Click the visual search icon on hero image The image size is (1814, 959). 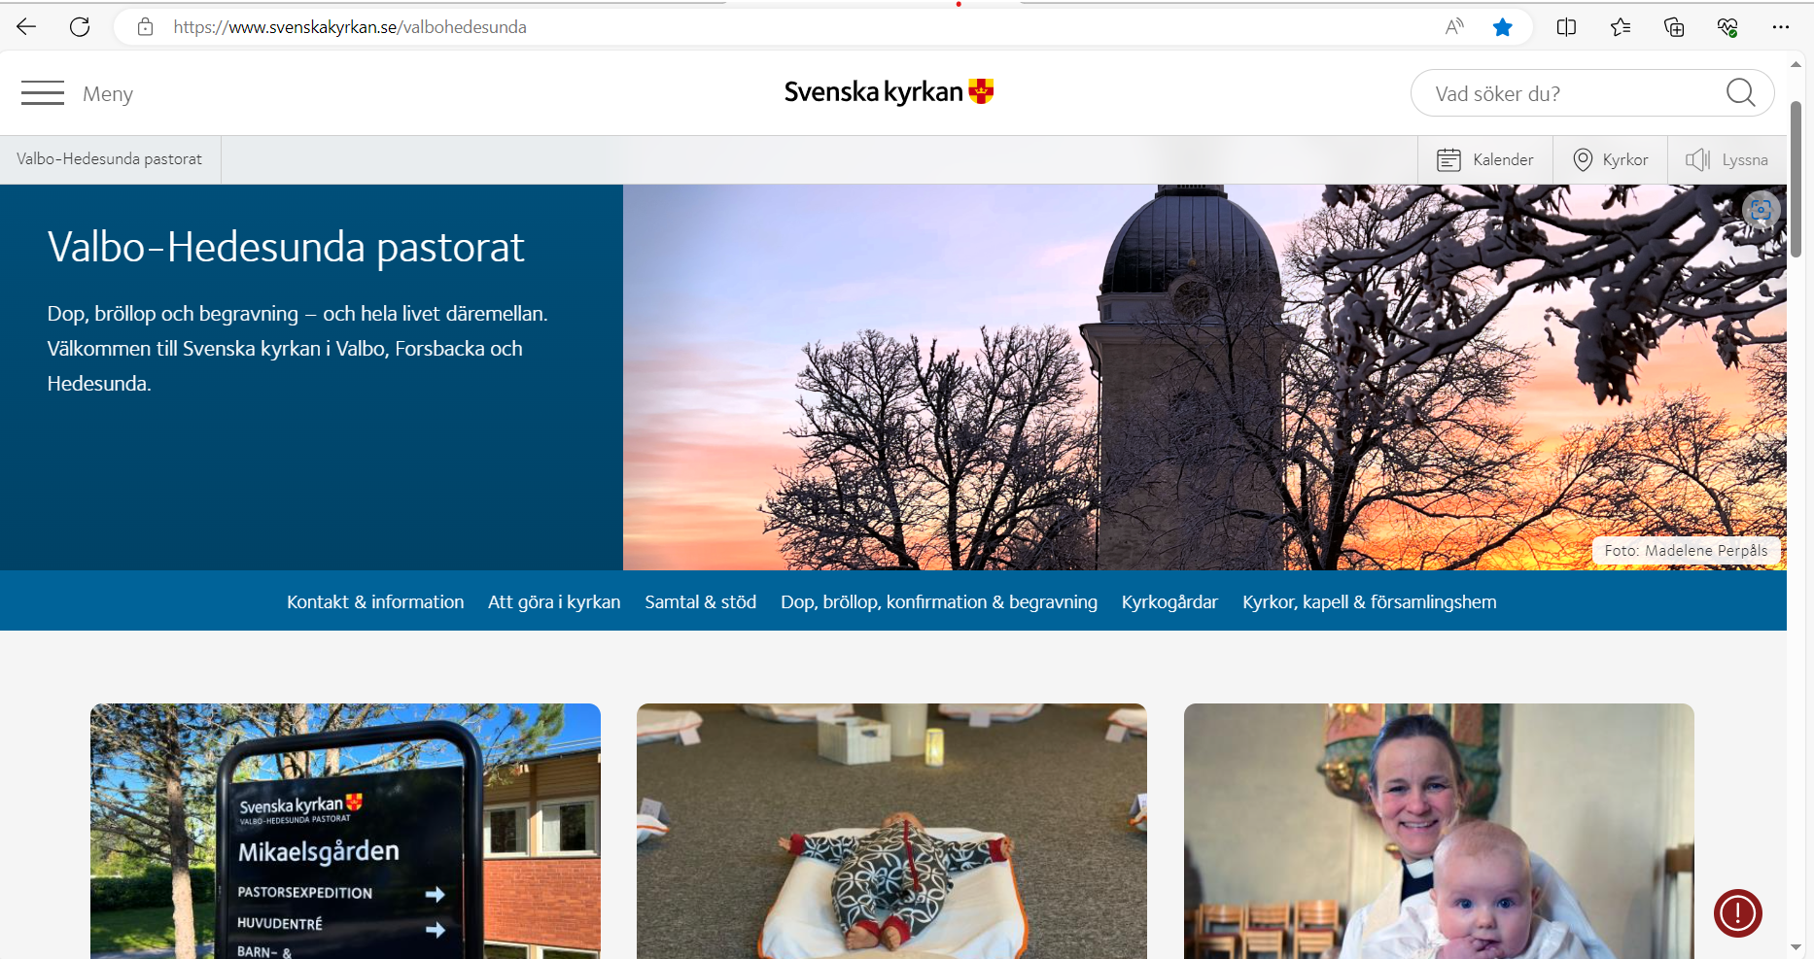point(1761,210)
